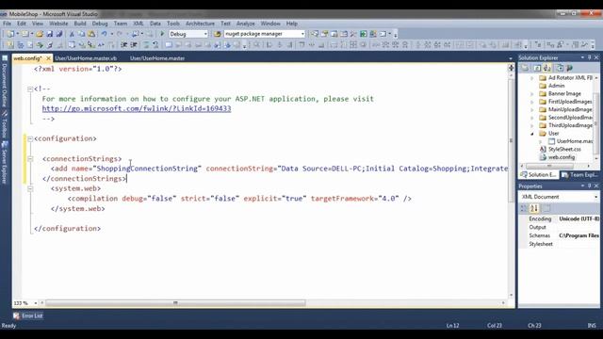Click the Save All icon
The height and width of the screenshot is (339, 603).
(x=58, y=34)
